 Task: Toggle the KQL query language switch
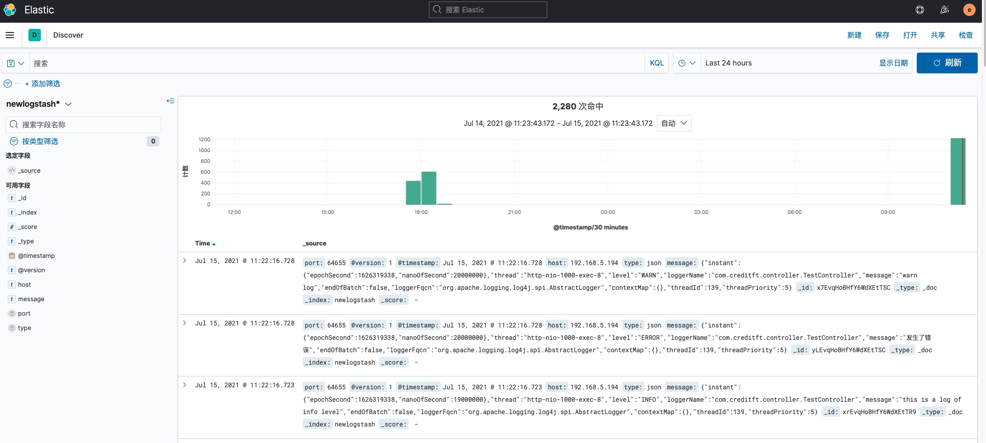[x=657, y=63]
